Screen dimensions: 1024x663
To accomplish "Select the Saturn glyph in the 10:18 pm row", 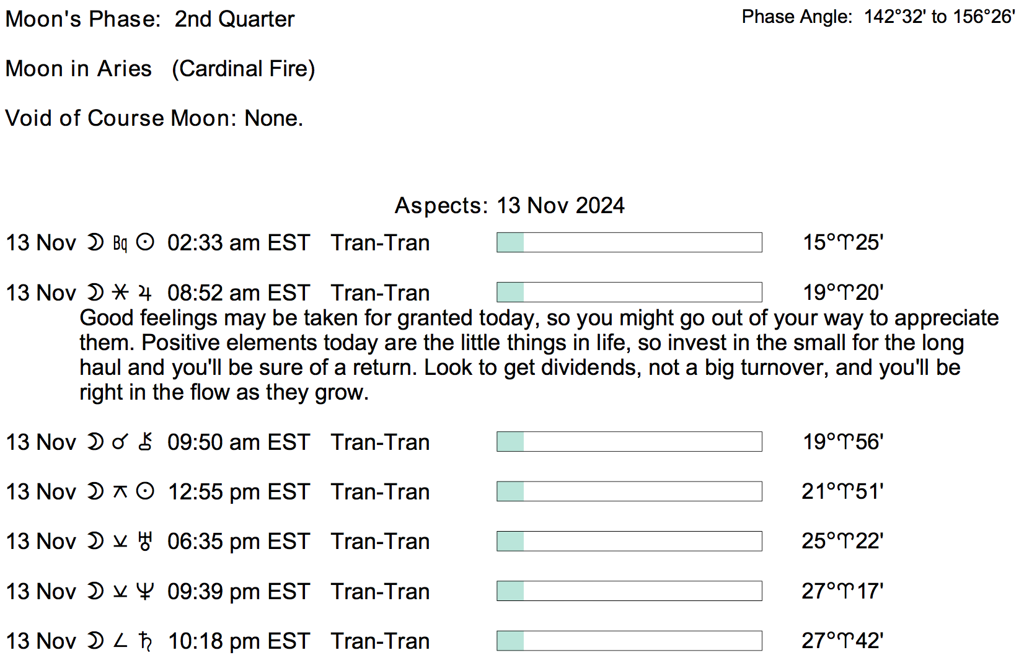I will pos(145,641).
